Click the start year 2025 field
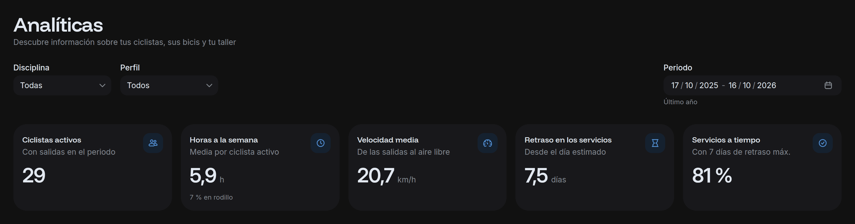This screenshot has height=224, width=855. [709, 85]
